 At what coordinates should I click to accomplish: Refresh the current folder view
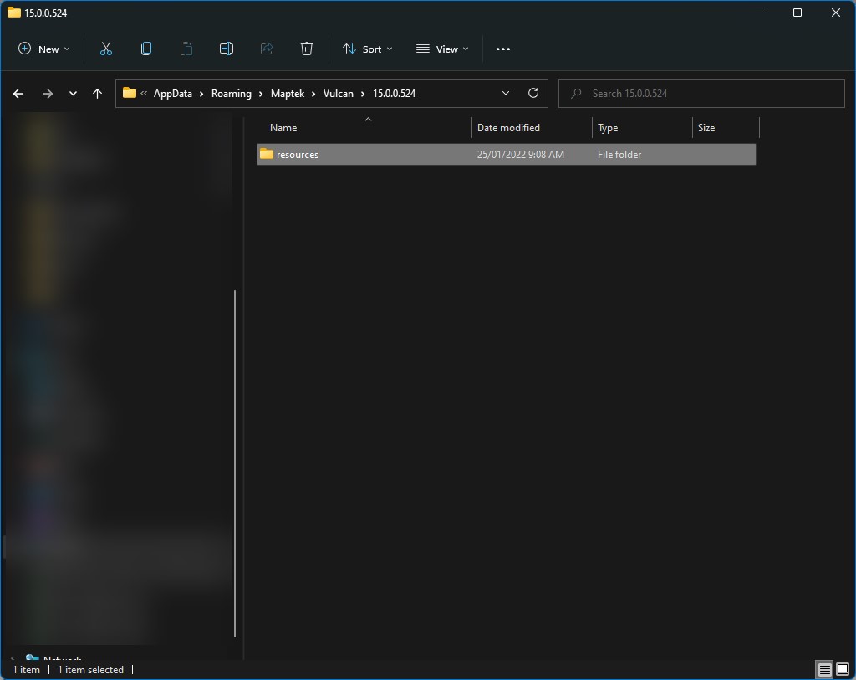click(x=533, y=93)
